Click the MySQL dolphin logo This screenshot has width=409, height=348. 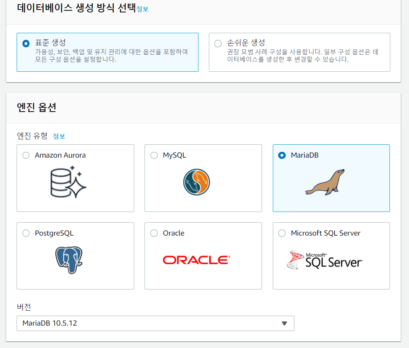point(196,182)
